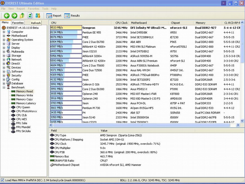The height and width of the screenshot is (184, 245).
Task: Click the Refresh toolbar icon
Action: pos(30,16)
